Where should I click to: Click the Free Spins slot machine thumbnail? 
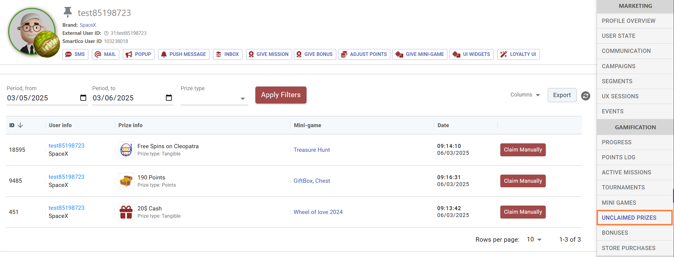(x=126, y=150)
